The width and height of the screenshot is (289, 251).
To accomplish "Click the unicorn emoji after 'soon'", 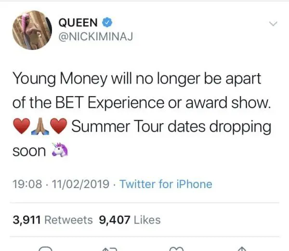I will (59, 151).
